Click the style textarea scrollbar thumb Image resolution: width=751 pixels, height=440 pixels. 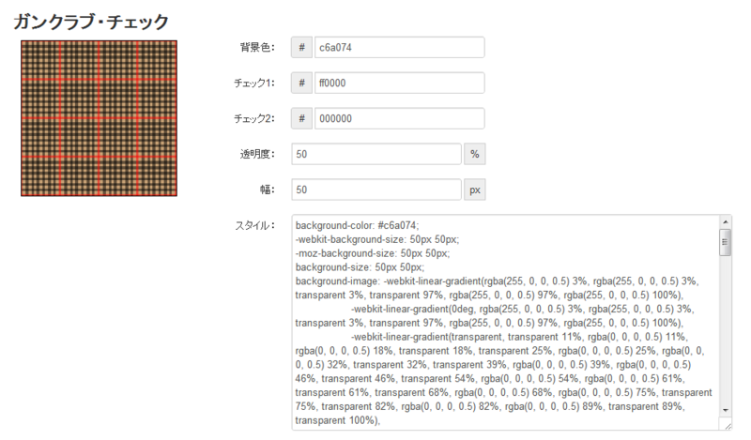[725, 242]
